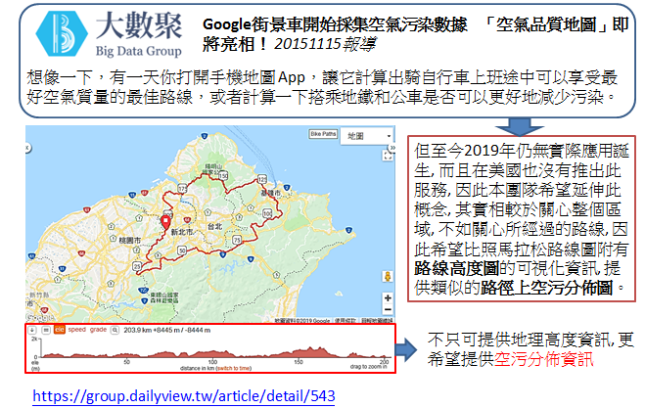This screenshot has height=409, width=645.
Task: Click the 路線高度圖 bold text
Action: 457,269
